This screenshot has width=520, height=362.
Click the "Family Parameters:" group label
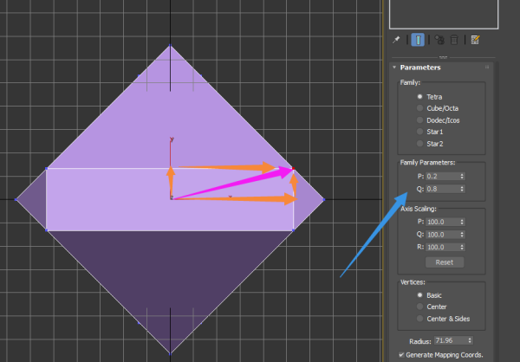[x=427, y=163]
